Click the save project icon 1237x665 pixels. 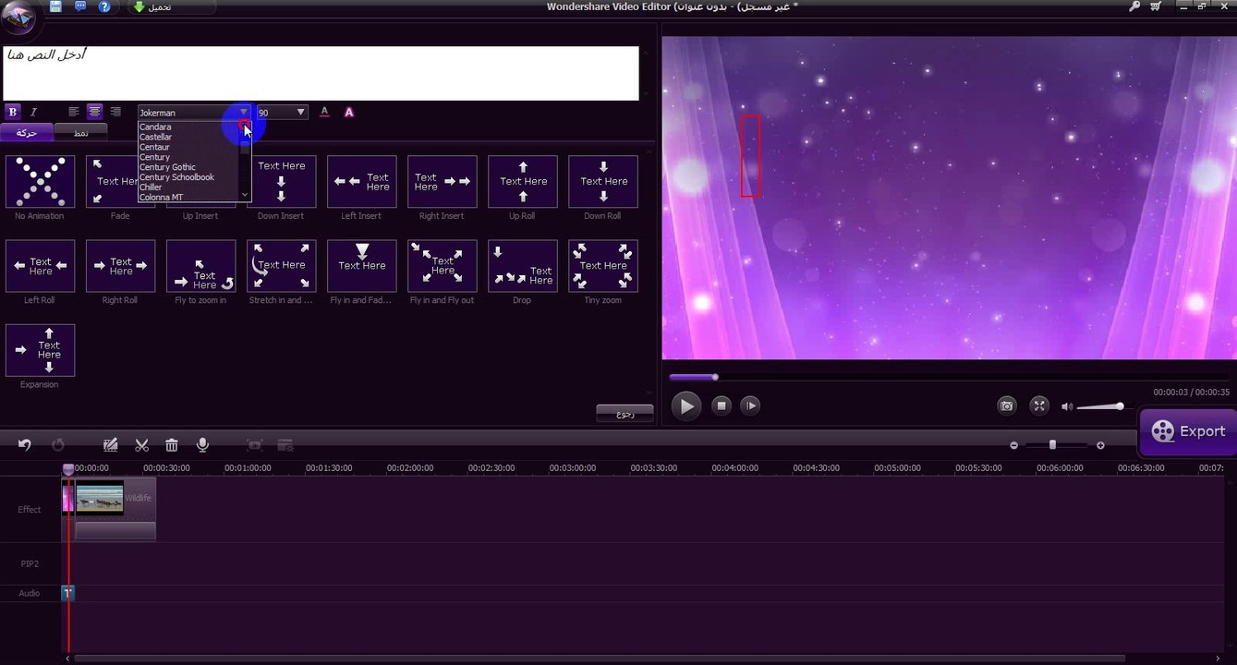click(x=55, y=6)
